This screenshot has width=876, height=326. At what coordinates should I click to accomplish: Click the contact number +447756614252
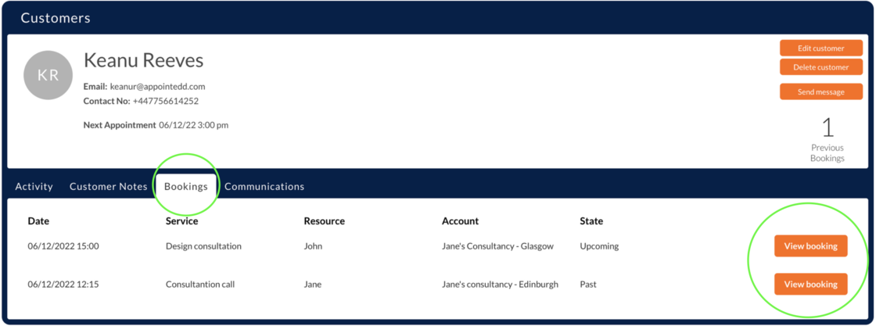point(165,102)
